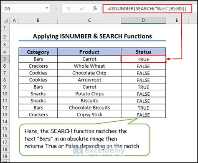This screenshot has height=163, width=198.
Task: Select row 3 header
Action: pos(5,44)
